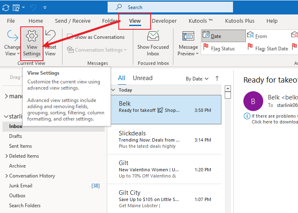Click the Send/Receive sync icon in title bar

click(6, 7)
